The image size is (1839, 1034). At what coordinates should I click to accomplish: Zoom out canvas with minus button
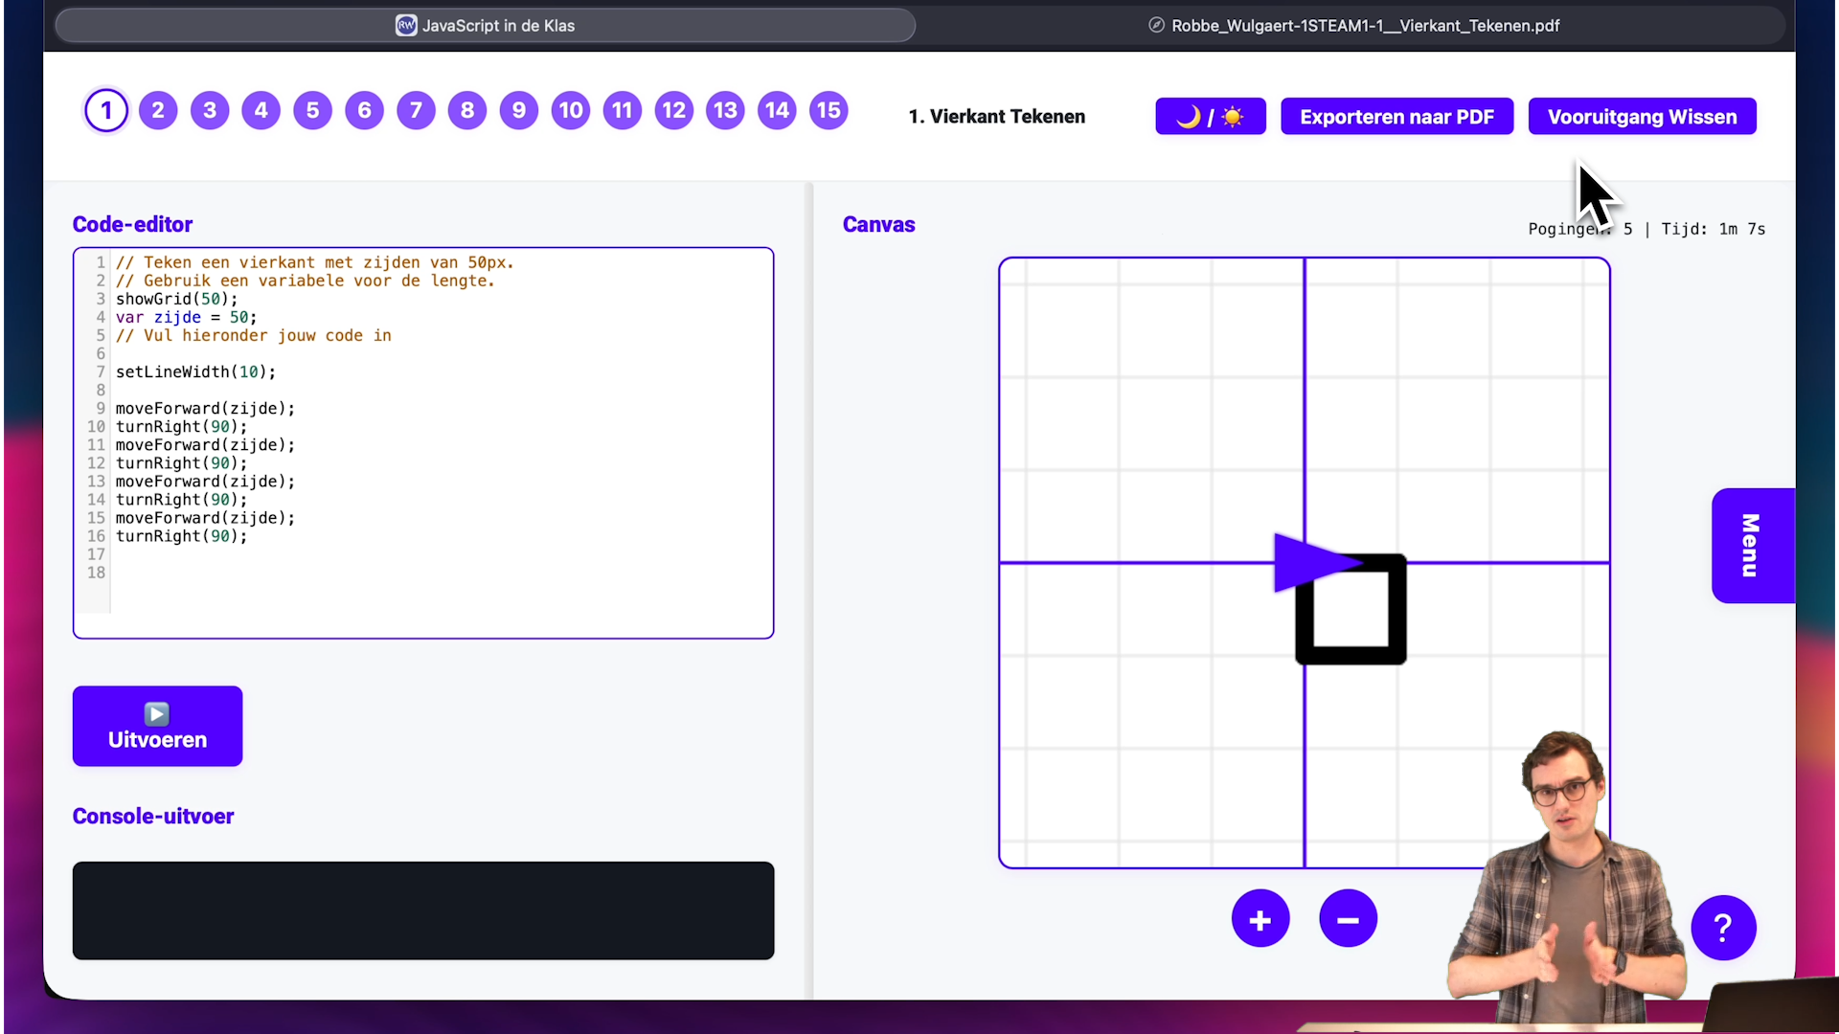point(1348,919)
